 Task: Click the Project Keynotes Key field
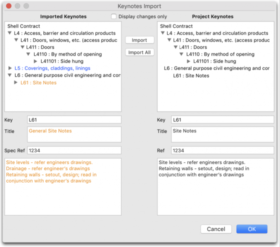[222, 119]
